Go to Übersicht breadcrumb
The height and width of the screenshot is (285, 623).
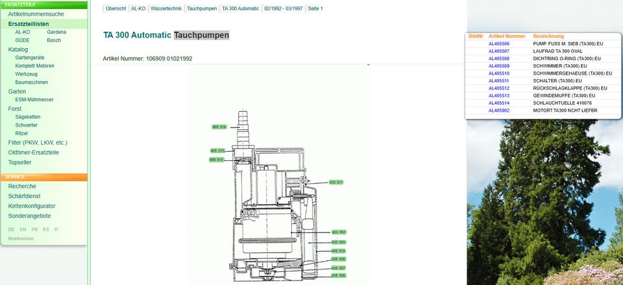pos(116,8)
